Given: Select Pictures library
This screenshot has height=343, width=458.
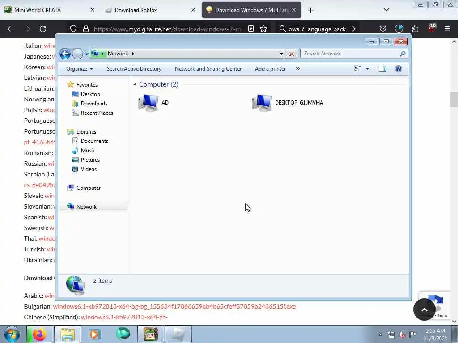Looking at the screenshot, I should pos(90,160).
